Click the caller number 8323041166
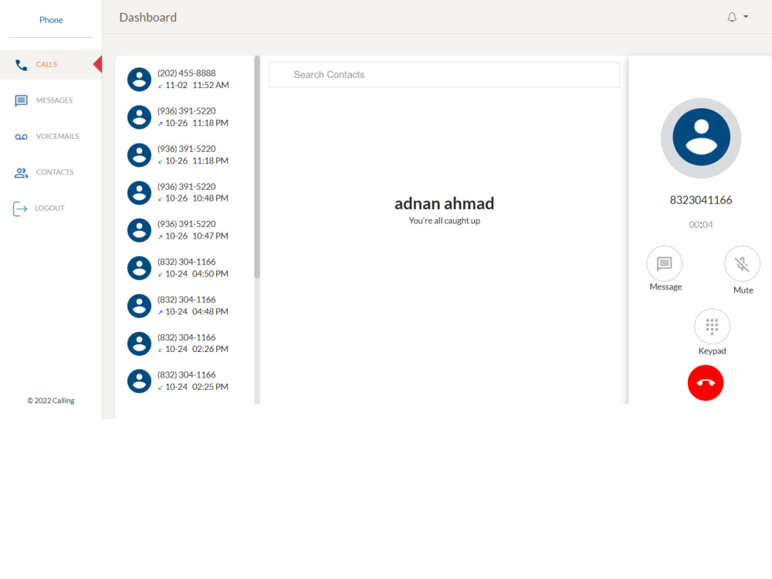The image size is (772, 579). pyautogui.click(x=701, y=201)
